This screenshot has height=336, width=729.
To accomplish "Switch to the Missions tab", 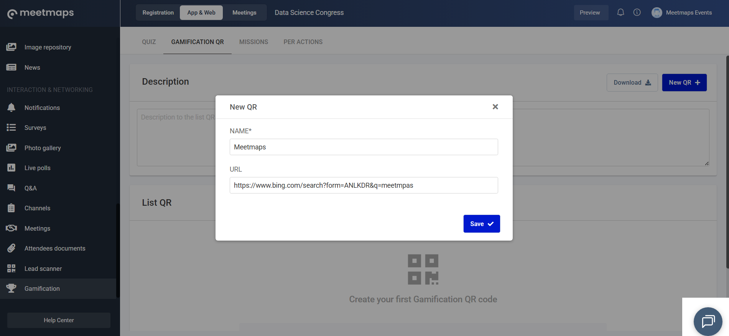I will click(253, 42).
